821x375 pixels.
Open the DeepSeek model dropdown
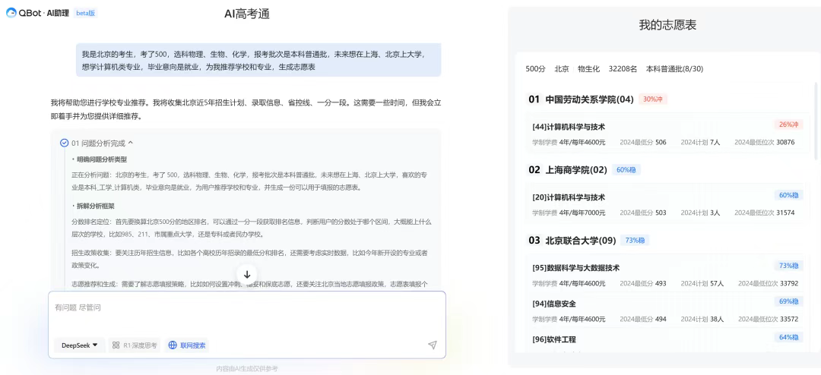tap(80, 345)
